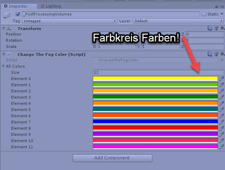
Task: Click the ChangeTheFogColor script reference field
Action: pos(155,60)
